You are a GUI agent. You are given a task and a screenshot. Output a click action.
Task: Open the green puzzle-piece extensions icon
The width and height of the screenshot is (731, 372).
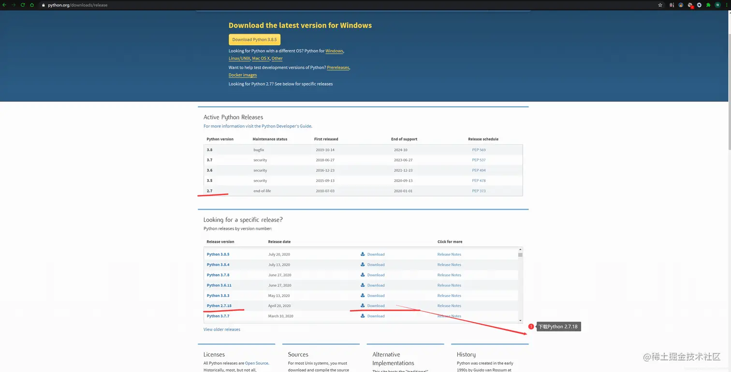pyautogui.click(x=708, y=5)
